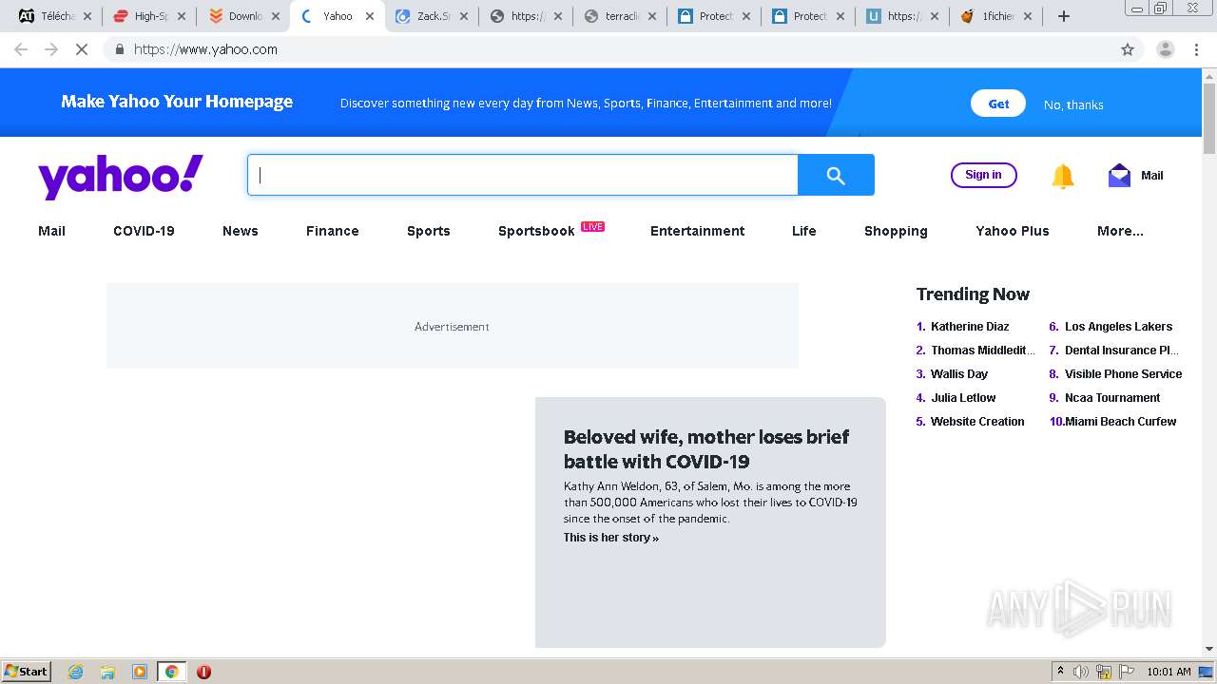Show hidden system tray icons

point(1060,672)
